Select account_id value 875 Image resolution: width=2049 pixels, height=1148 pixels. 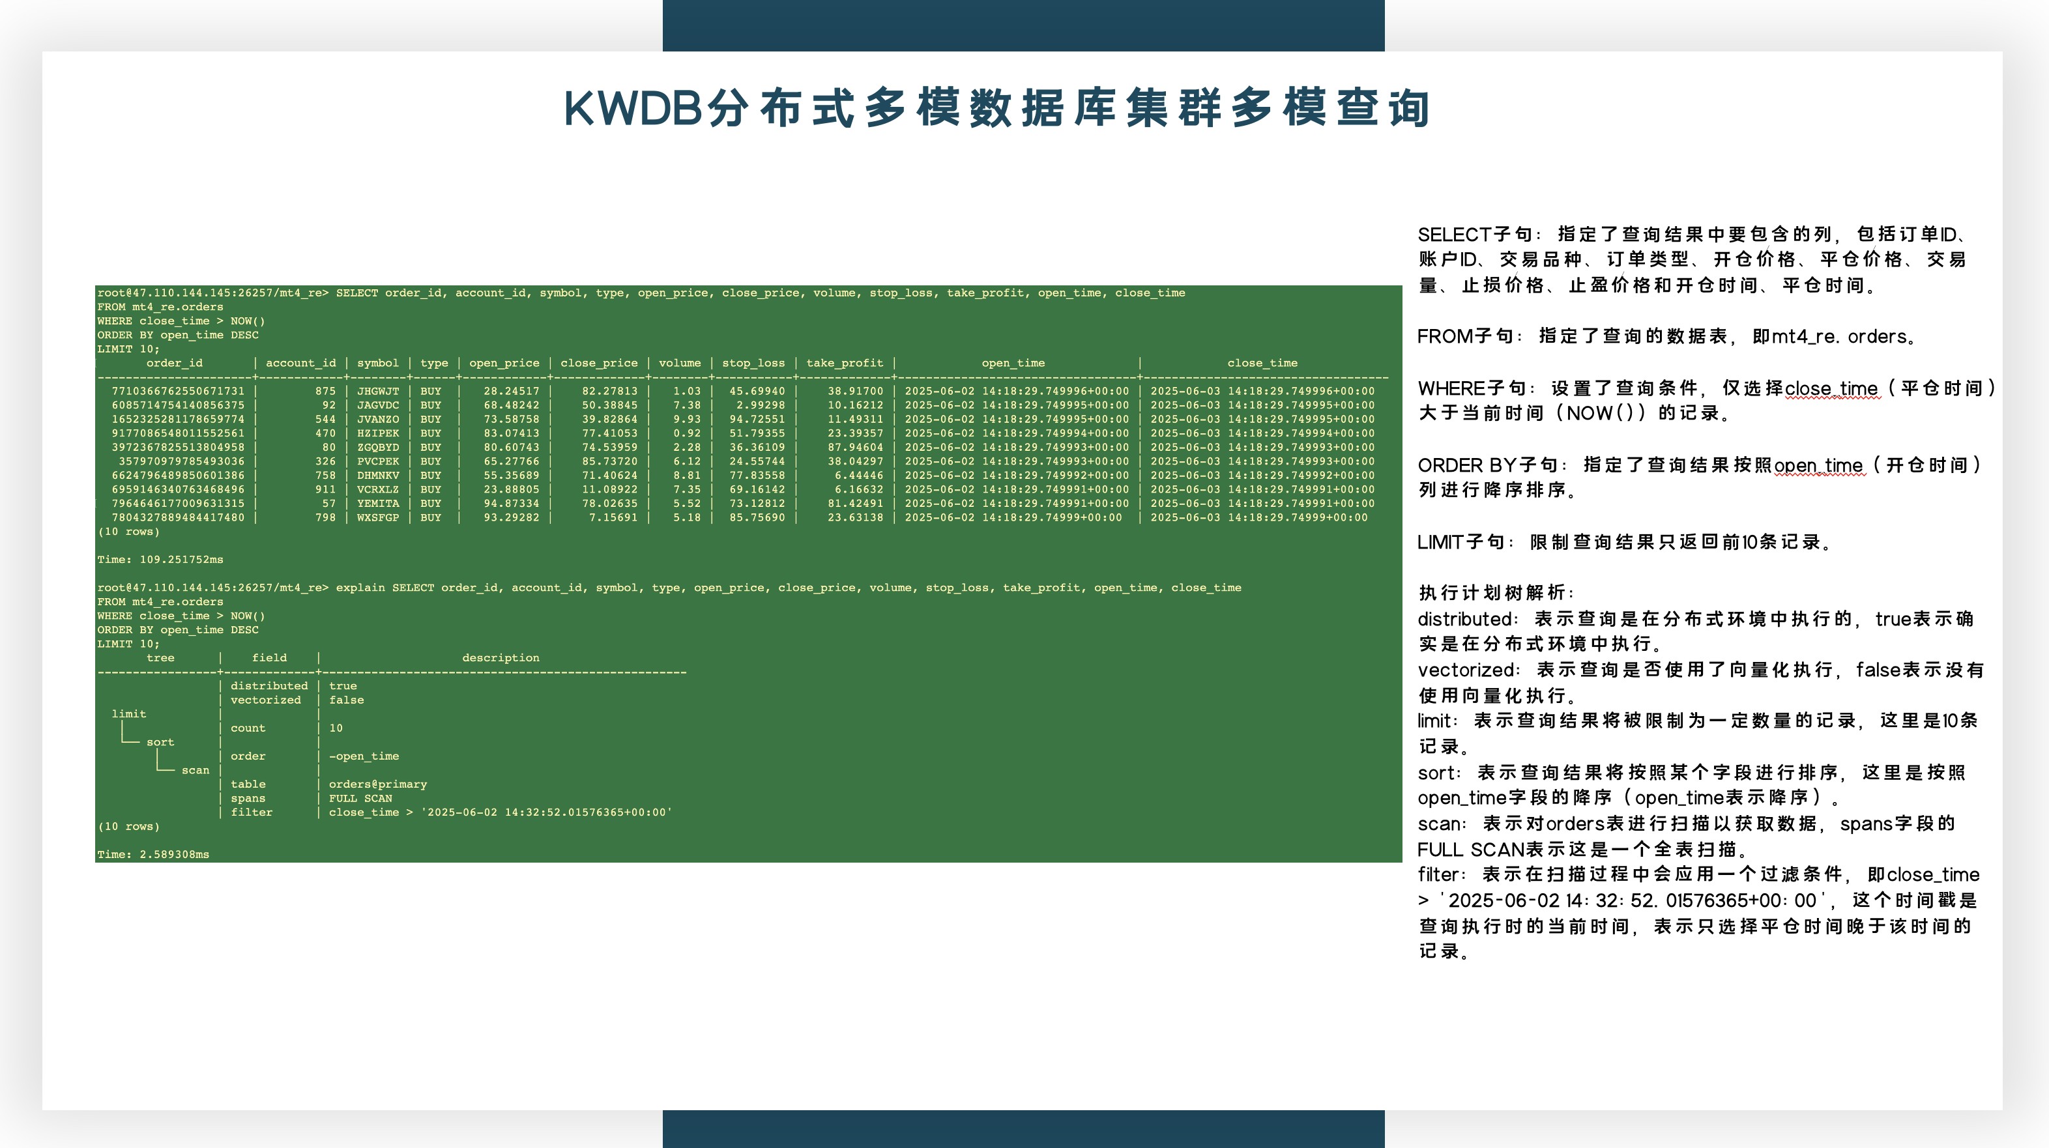(x=325, y=391)
